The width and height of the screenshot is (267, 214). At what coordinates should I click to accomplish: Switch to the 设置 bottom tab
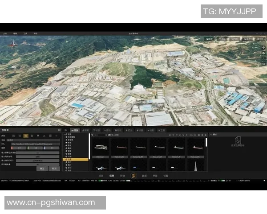[x=166, y=176]
